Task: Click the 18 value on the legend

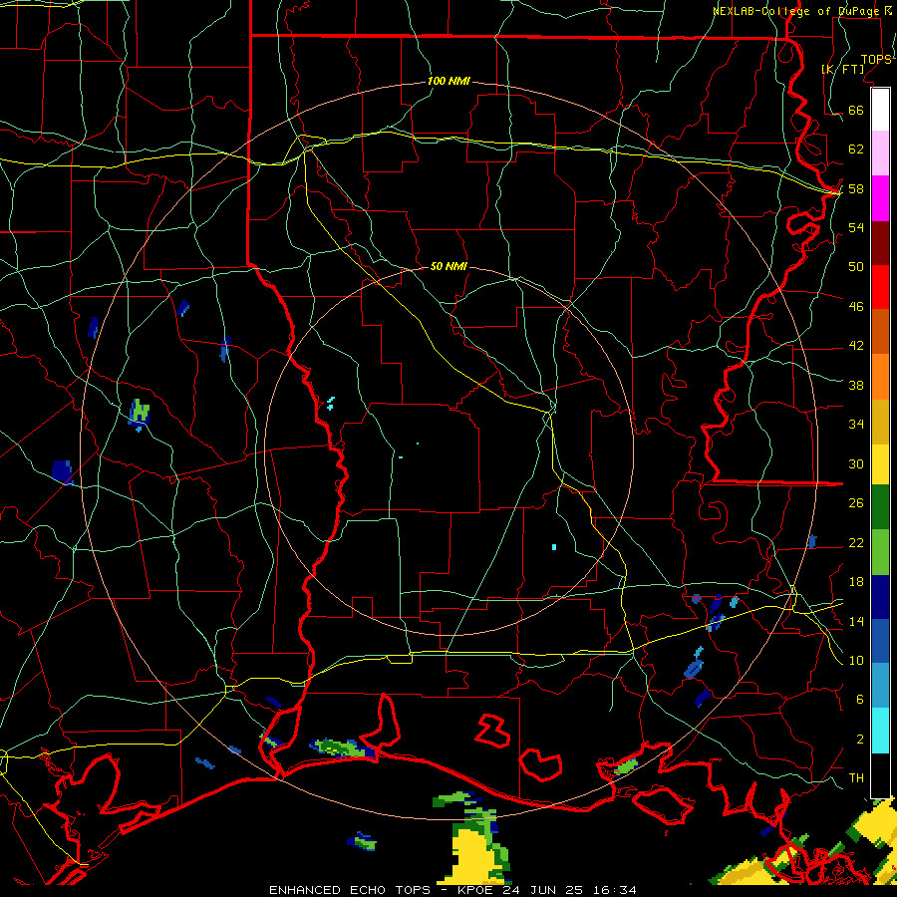Action: tap(856, 582)
